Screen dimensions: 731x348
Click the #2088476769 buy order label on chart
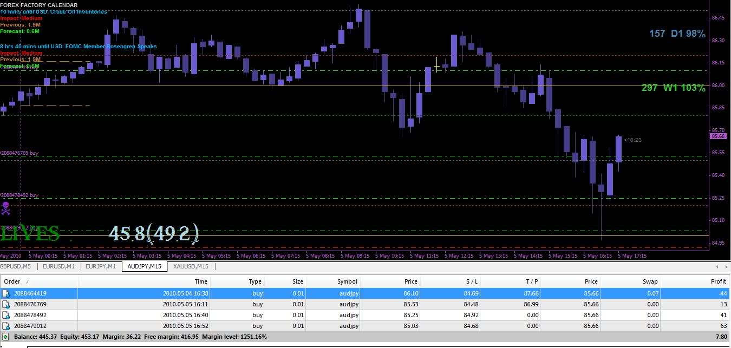(x=19, y=153)
